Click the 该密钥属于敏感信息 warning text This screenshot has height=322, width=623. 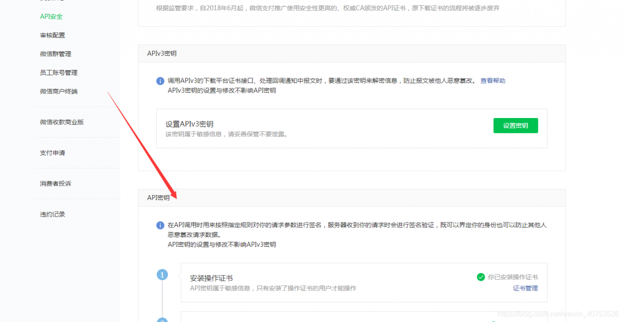226,134
